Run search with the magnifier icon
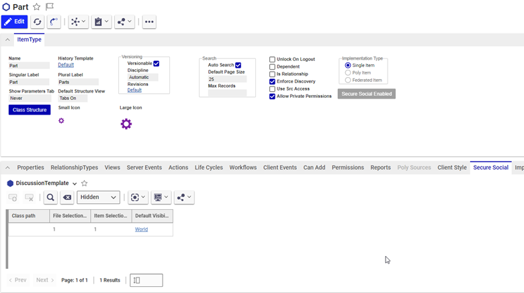 coord(50,198)
